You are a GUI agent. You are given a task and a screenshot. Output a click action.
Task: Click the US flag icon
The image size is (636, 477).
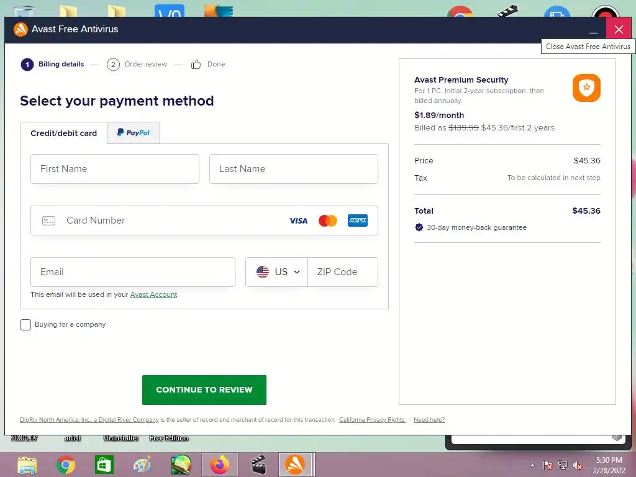pos(263,272)
